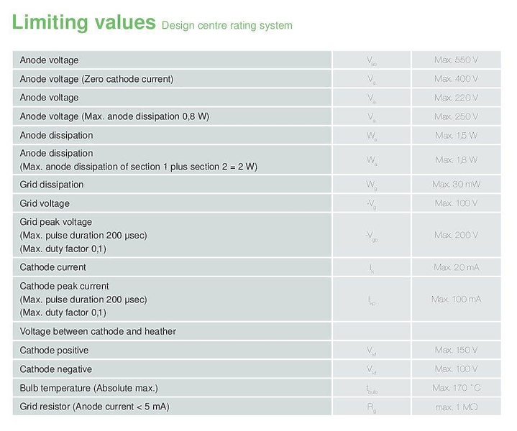Select the 'Grid dissipation' row label
The width and height of the screenshot is (517, 431).
tap(52, 185)
